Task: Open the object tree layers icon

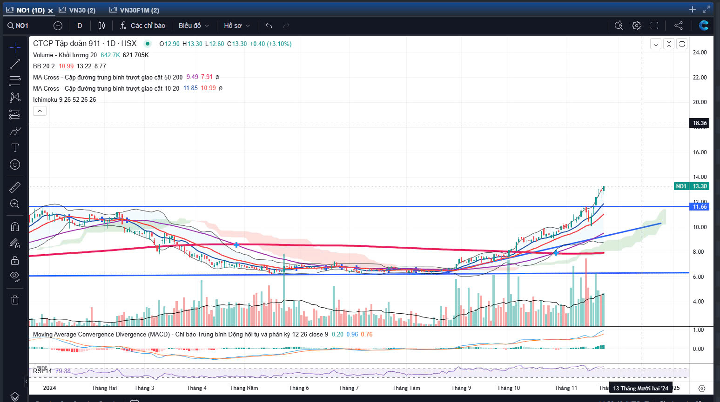Action: pos(15,396)
